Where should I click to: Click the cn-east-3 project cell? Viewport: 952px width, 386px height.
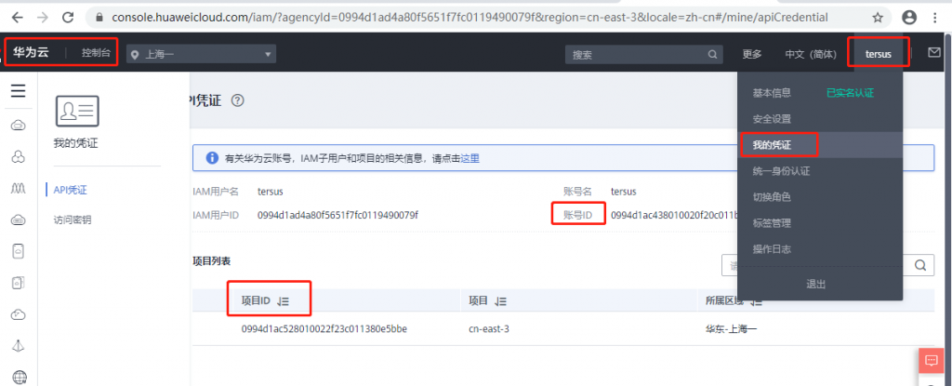pyautogui.click(x=489, y=329)
